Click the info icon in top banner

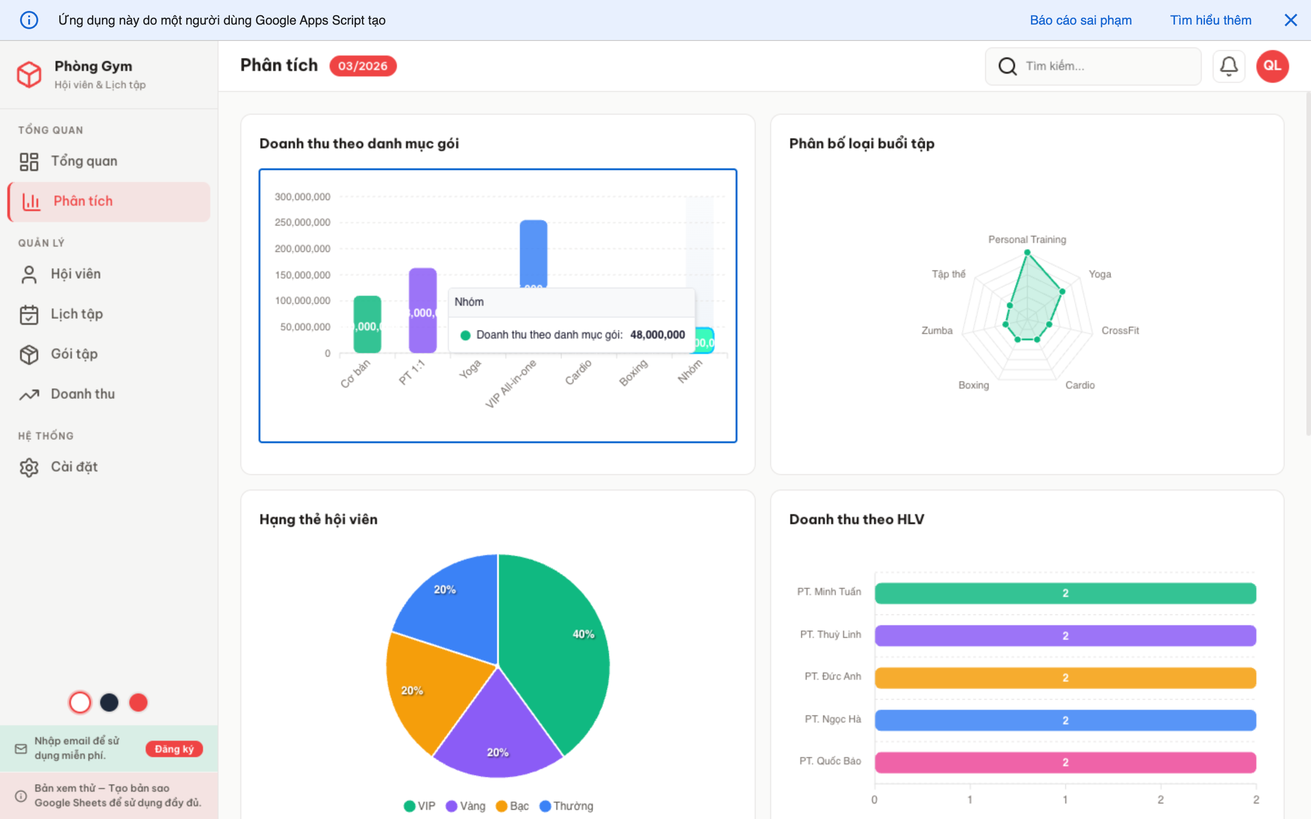(x=29, y=20)
